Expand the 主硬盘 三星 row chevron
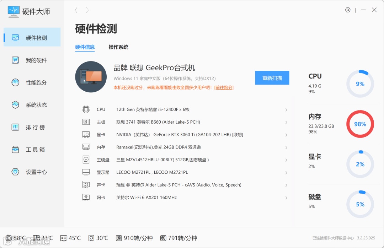The width and height of the screenshot is (384, 248). point(286,160)
